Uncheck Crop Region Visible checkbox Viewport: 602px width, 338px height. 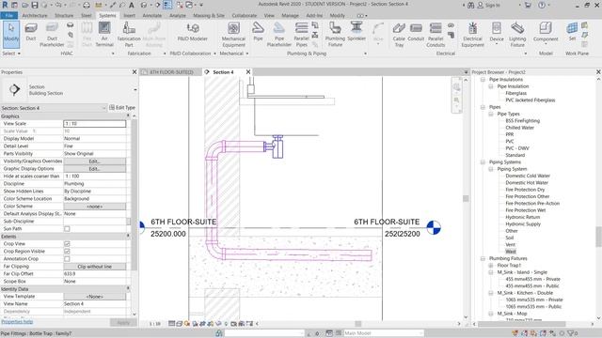[x=67, y=252]
